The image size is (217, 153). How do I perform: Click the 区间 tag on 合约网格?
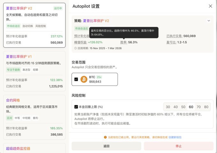(x=10, y=118)
